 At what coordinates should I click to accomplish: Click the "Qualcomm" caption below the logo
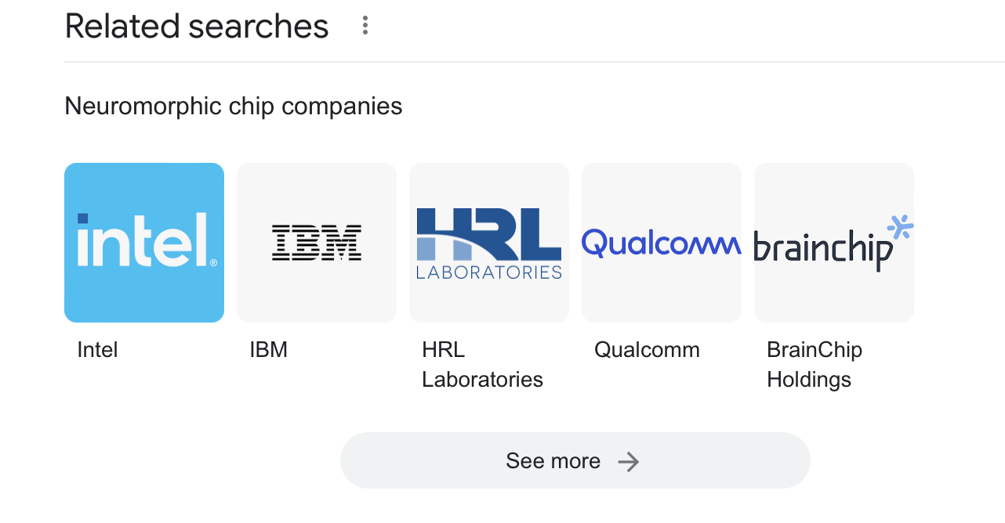pos(647,350)
